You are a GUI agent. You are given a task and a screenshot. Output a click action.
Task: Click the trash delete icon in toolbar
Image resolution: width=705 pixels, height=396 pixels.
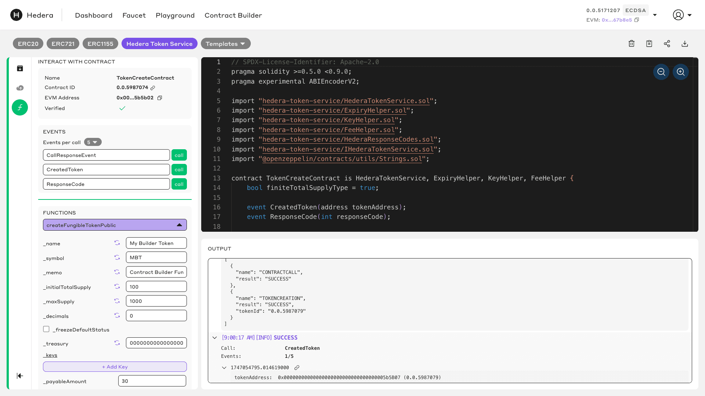click(632, 44)
